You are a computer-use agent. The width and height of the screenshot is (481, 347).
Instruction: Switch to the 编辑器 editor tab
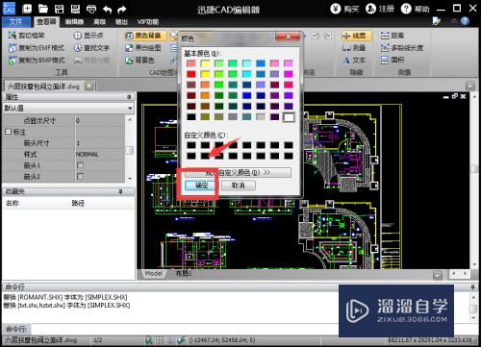click(x=74, y=21)
